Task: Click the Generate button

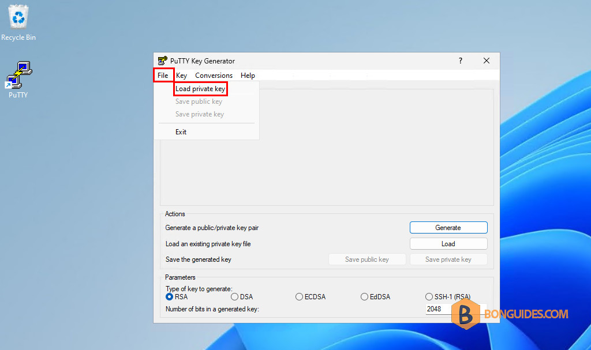Action: coord(448,228)
